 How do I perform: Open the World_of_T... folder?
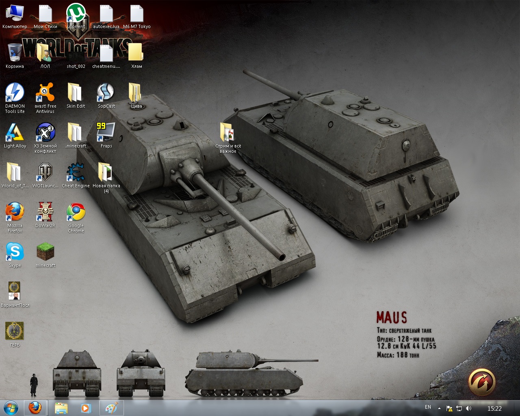tap(15, 175)
